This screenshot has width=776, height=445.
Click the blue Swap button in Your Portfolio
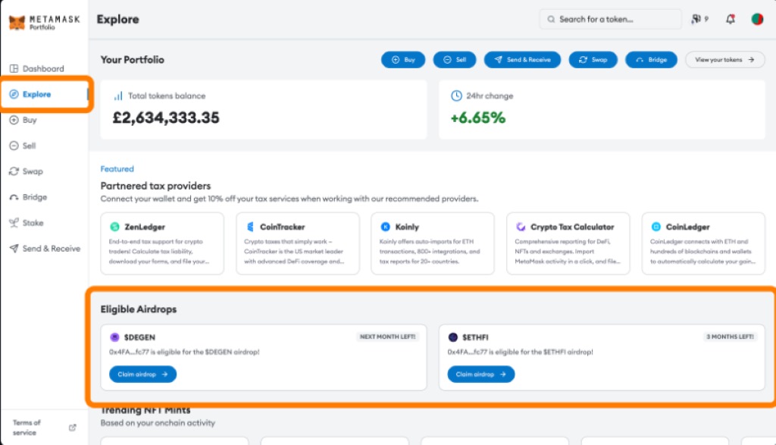pos(593,60)
